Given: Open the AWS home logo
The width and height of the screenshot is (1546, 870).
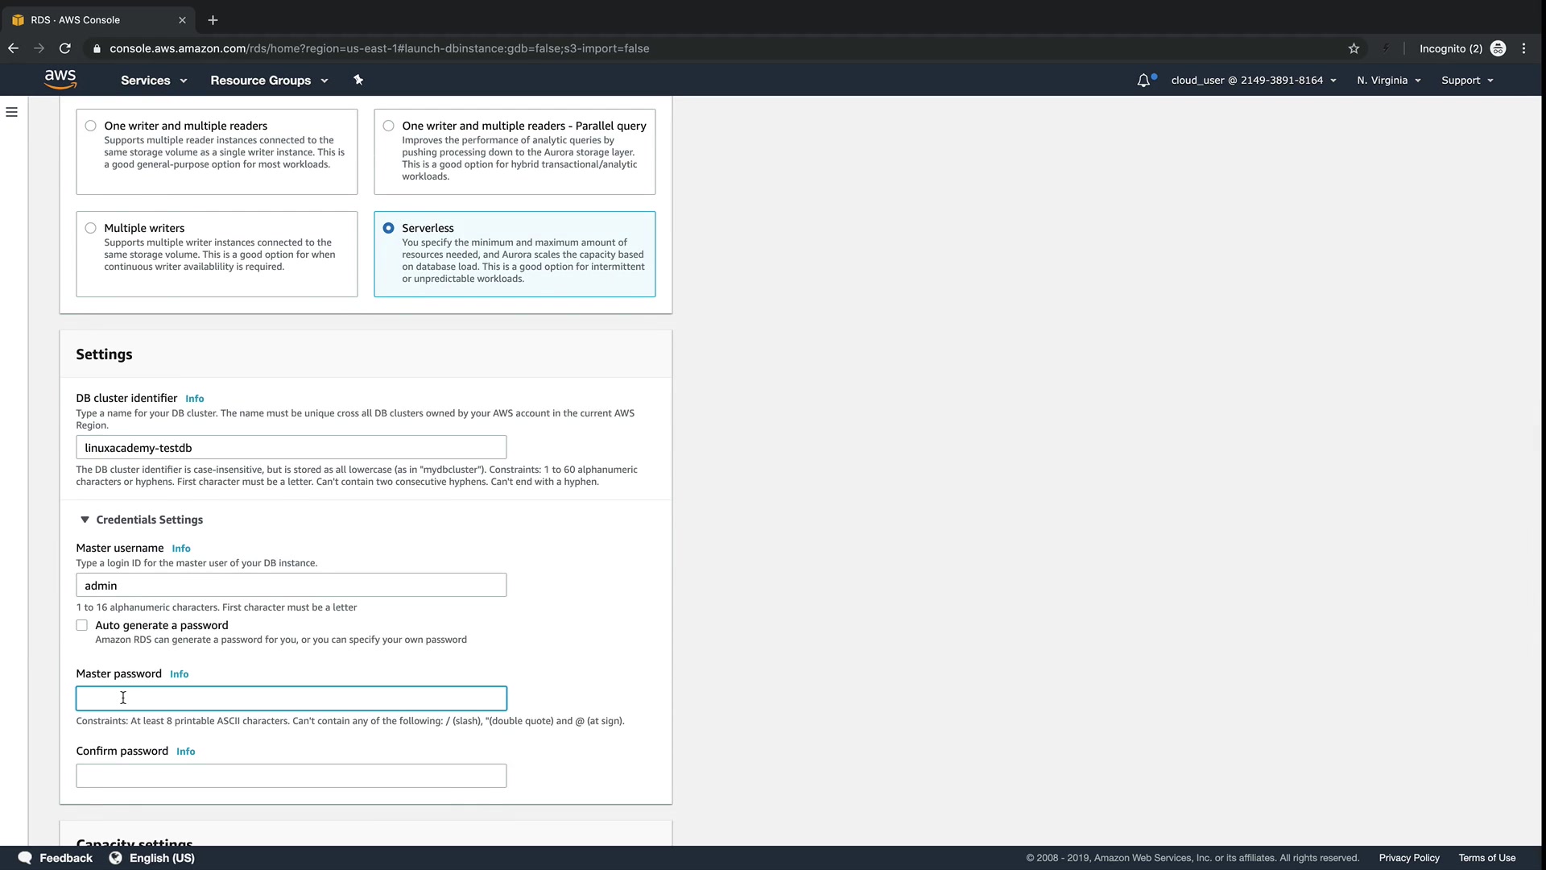Looking at the screenshot, I should [60, 79].
